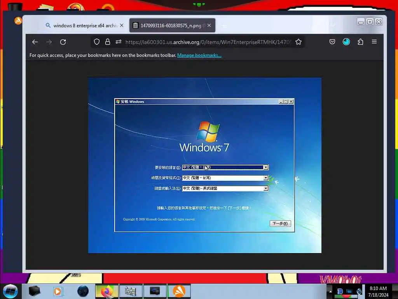Open the brick wall taskbar app

[131, 291]
